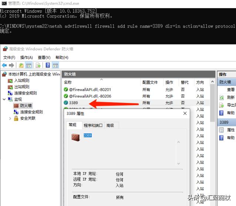Click the green check icon of @FirewallAPI.dll,-80206
Image resolution: width=236 pixels, height=206 pixels.
click(66, 96)
